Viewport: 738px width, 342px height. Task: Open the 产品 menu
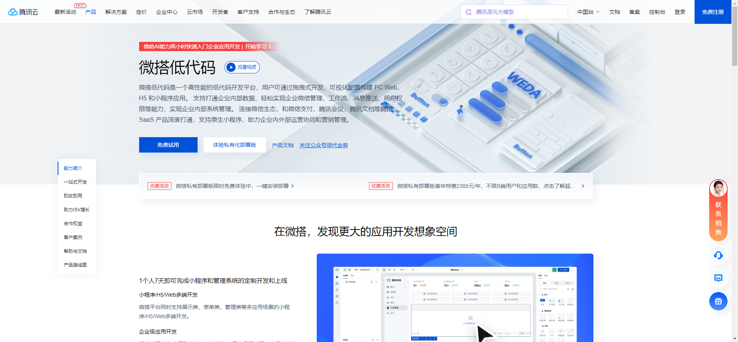[x=91, y=12]
